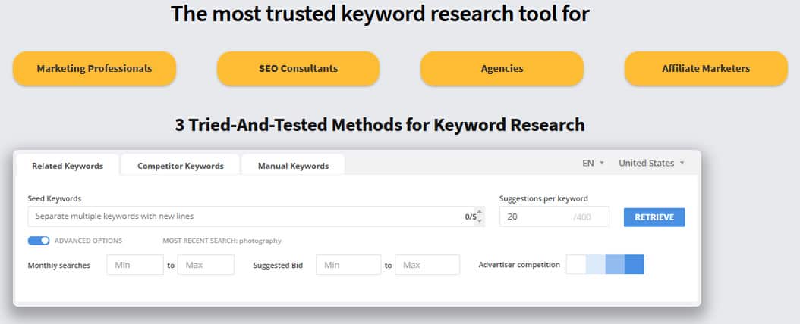The width and height of the screenshot is (800, 324).
Task: Open the Competitor Keywords tab
Action: [x=180, y=166]
